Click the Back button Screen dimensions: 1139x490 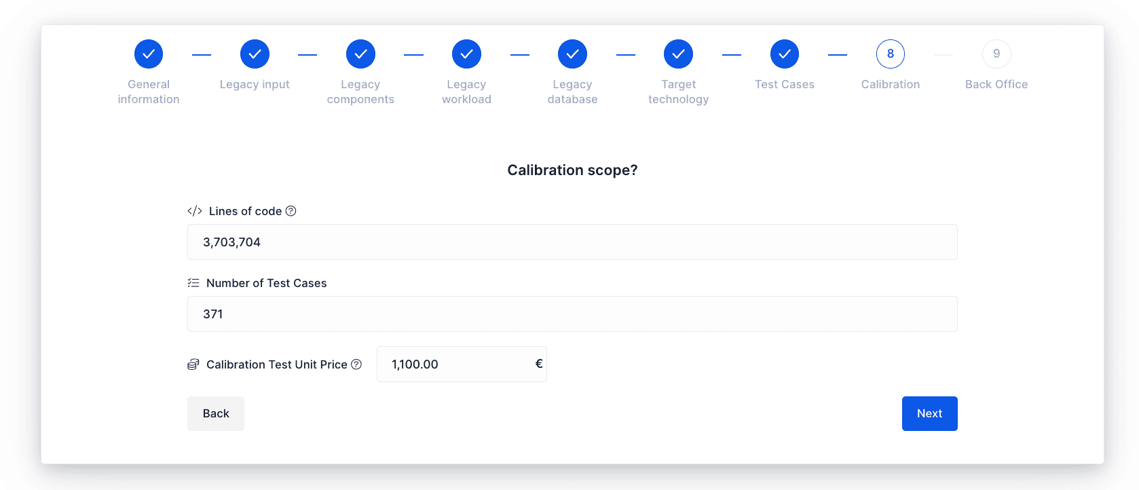pos(216,413)
